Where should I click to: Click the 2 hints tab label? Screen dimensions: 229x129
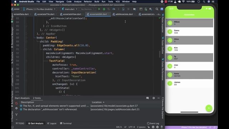click(37, 98)
